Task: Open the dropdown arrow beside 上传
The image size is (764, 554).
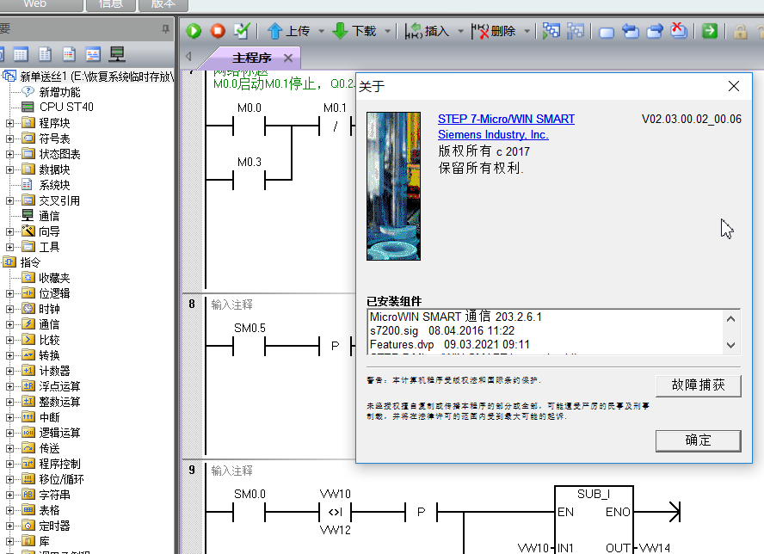Action: tap(321, 32)
